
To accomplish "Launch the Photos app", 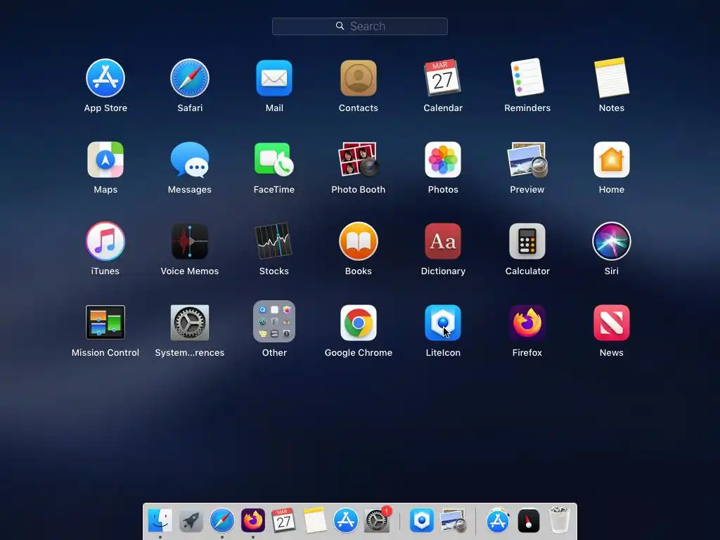I will [443, 160].
